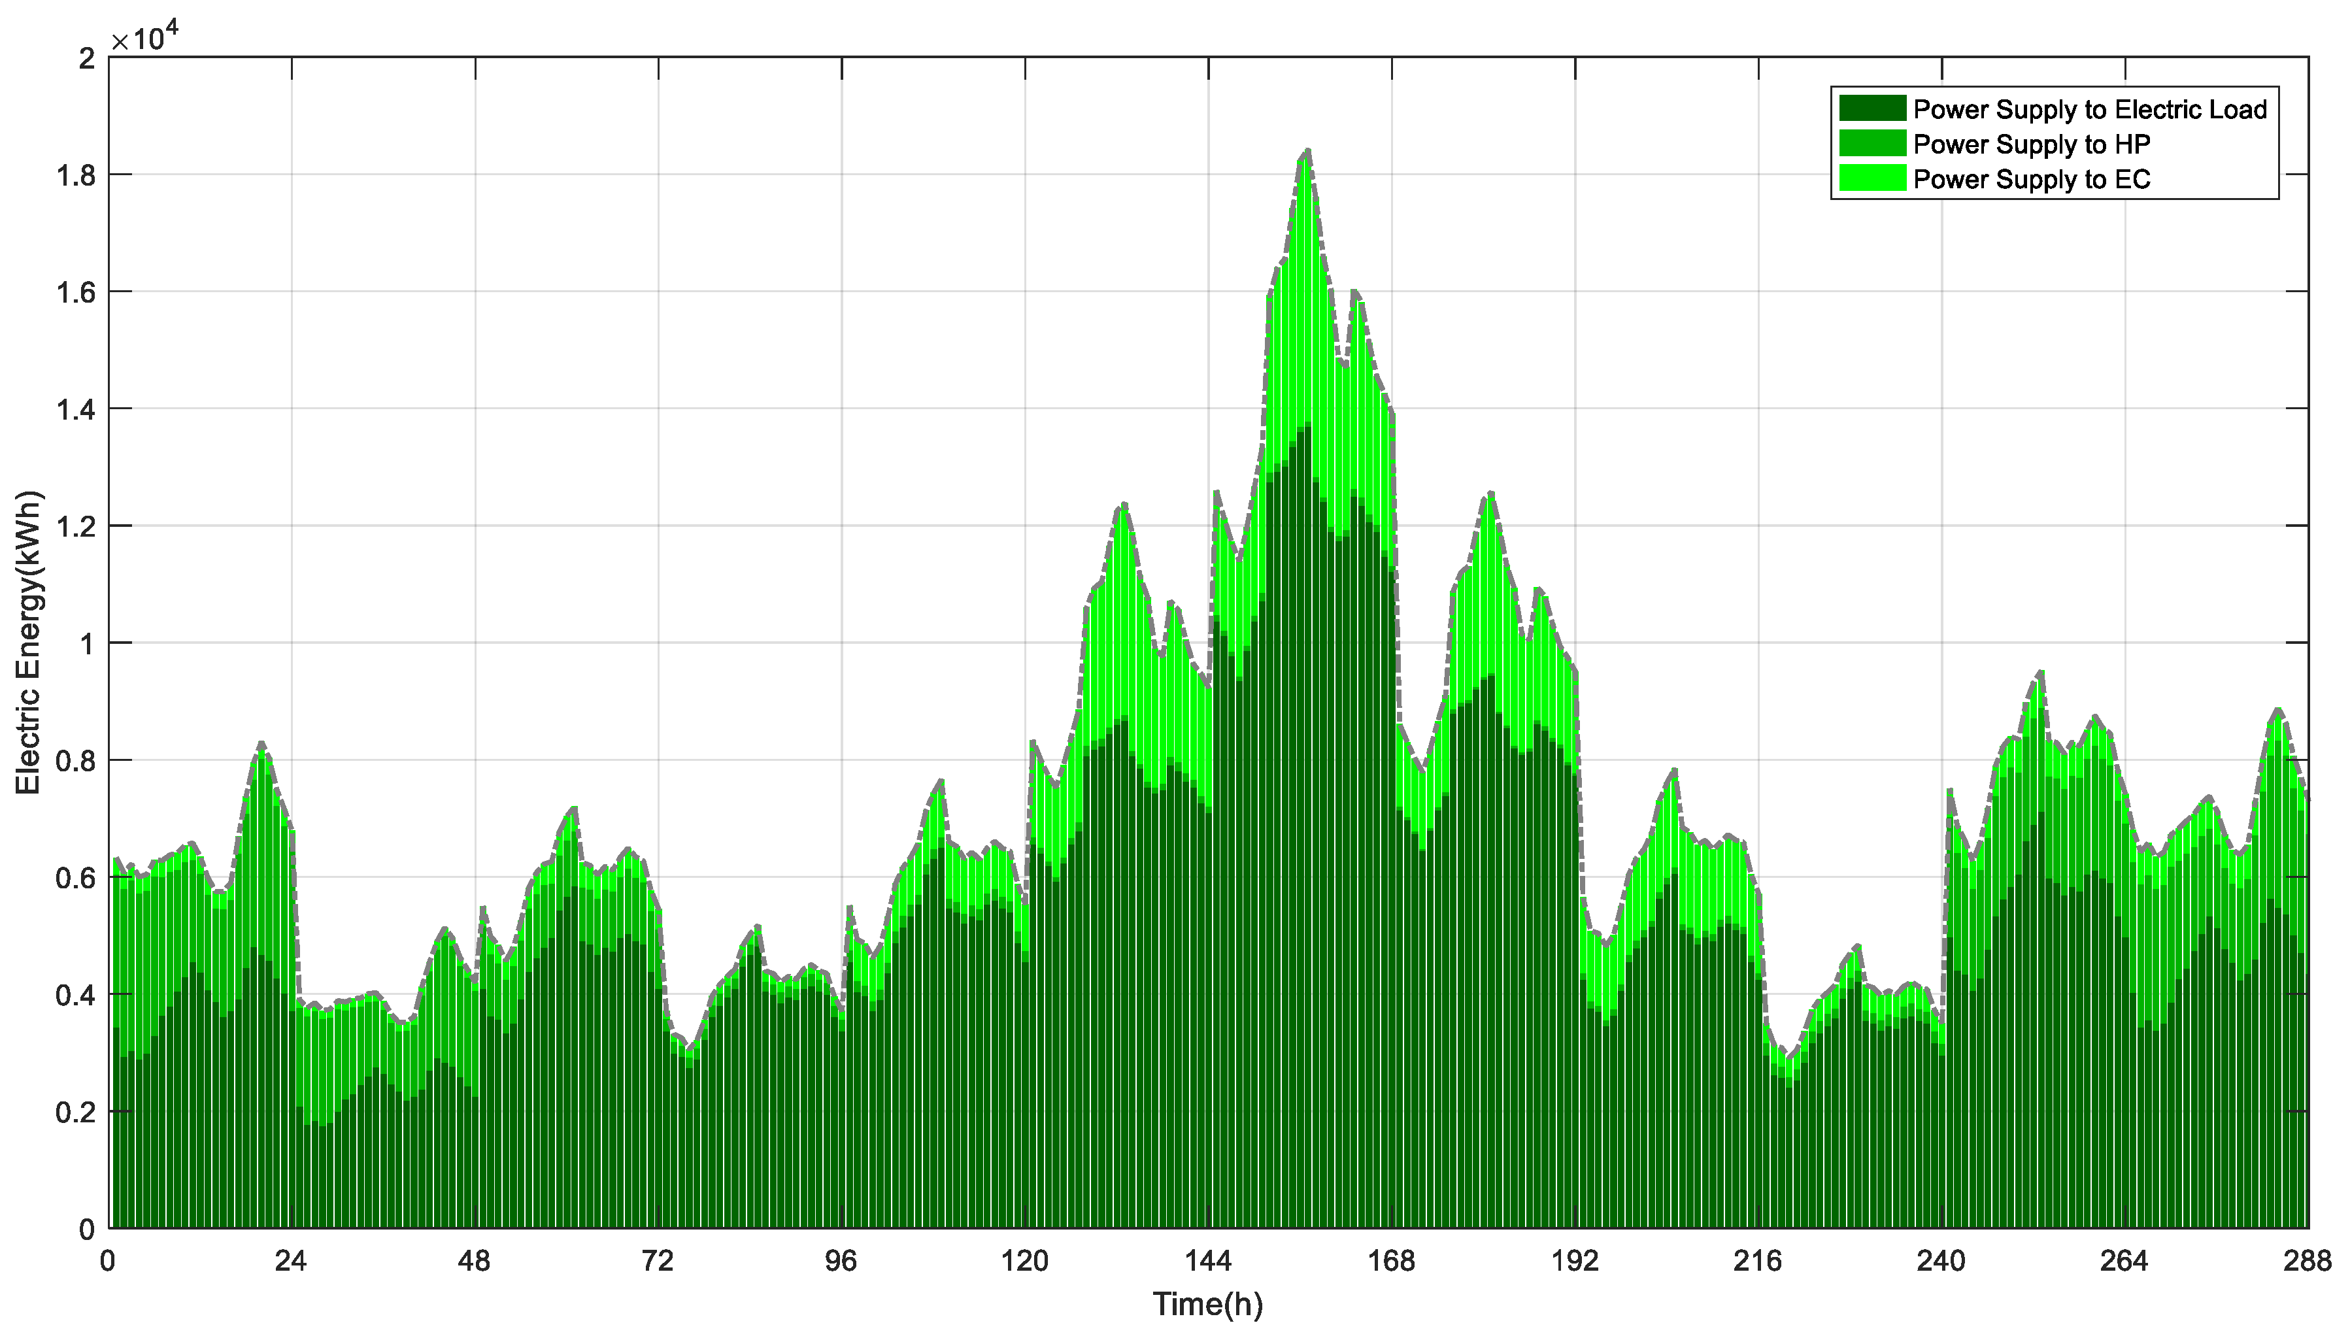The image size is (2350, 1340).
Task: Select the 'Power Supply to HP' legend text
Action: point(2031,144)
